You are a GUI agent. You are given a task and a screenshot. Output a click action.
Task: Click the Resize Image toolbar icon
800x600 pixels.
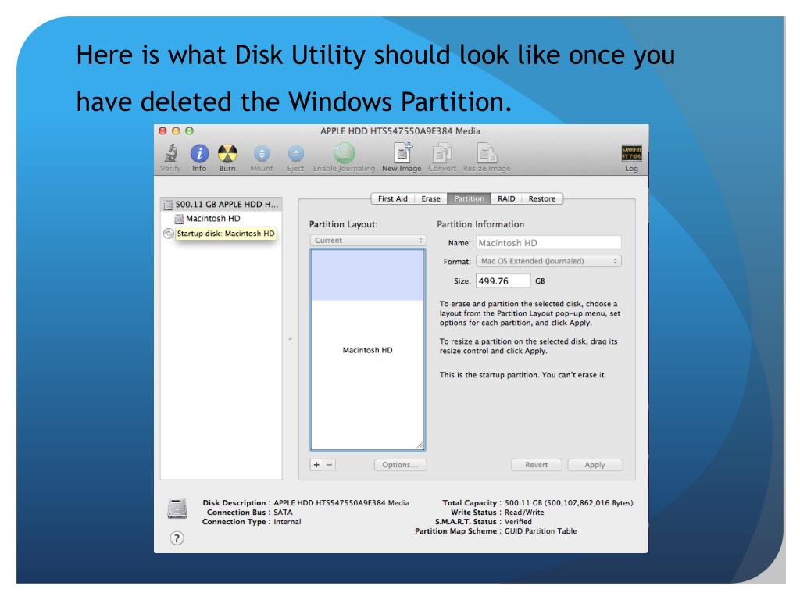point(486,153)
